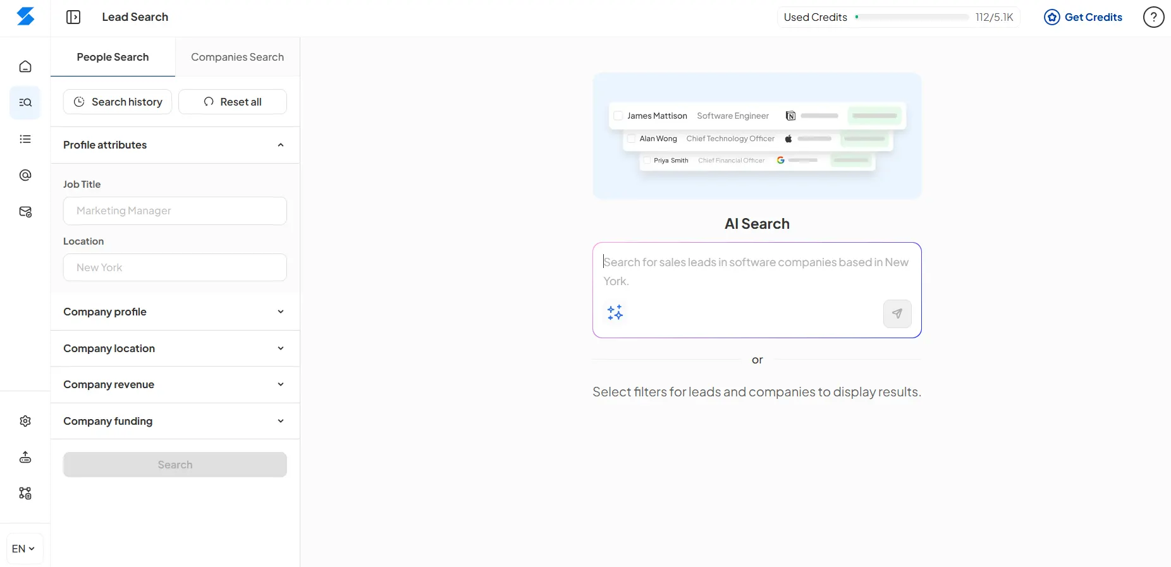
Task: Click the Used Credits progress bar
Action: click(x=912, y=17)
